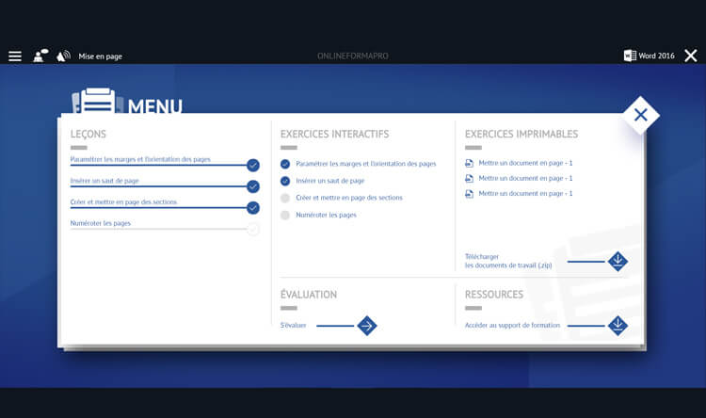Image resolution: width=706 pixels, height=418 pixels.
Task: Click the empty checkmark for Numéroter les pages lesson
Action: pos(253,230)
